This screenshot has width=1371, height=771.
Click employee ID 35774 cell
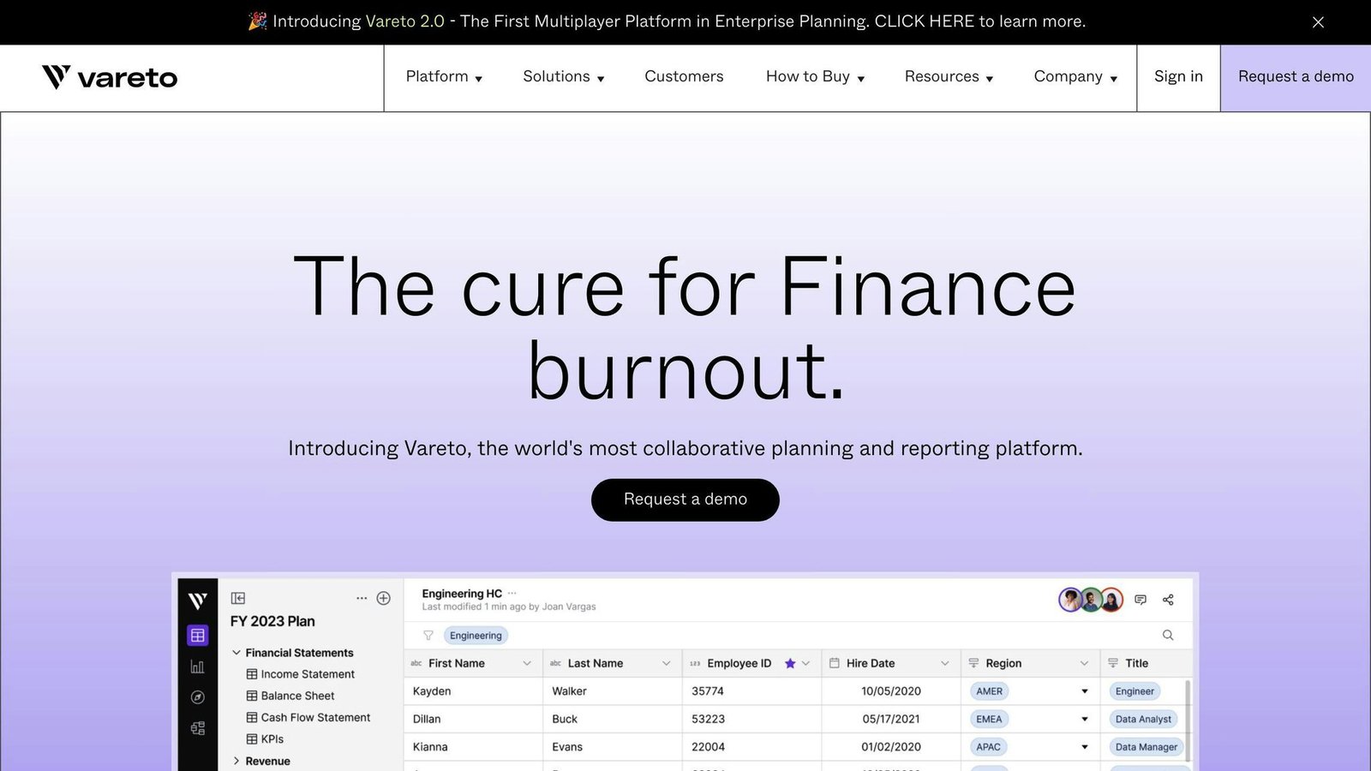tap(751, 691)
